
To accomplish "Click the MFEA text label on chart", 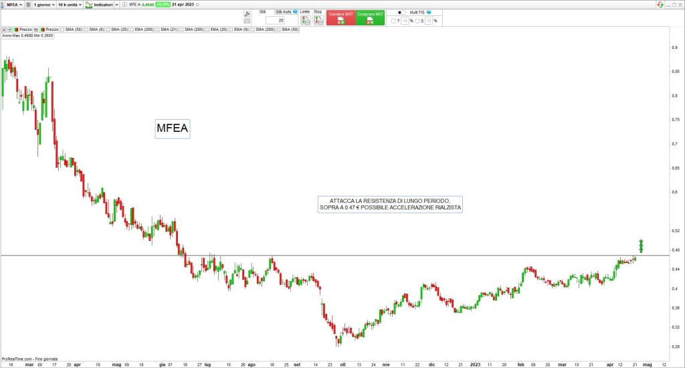I will (173, 127).
